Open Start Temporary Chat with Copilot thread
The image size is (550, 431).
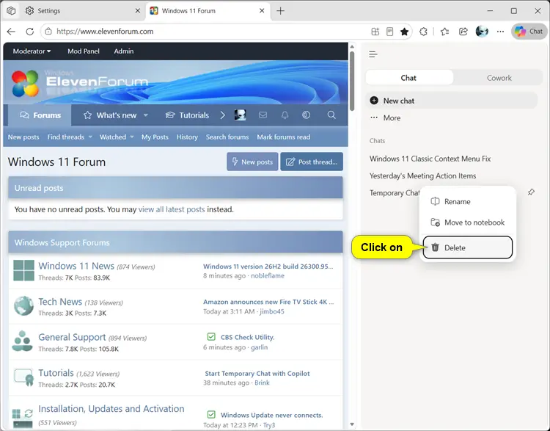tap(257, 374)
